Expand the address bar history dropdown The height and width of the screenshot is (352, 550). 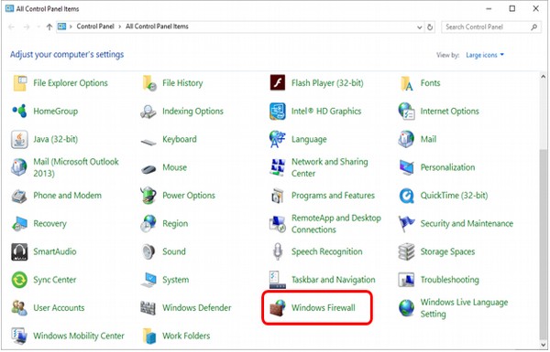coord(420,27)
